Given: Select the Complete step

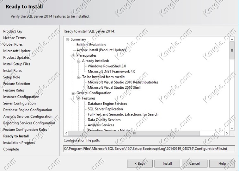Looking at the screenshot, I should click(11, 149).
